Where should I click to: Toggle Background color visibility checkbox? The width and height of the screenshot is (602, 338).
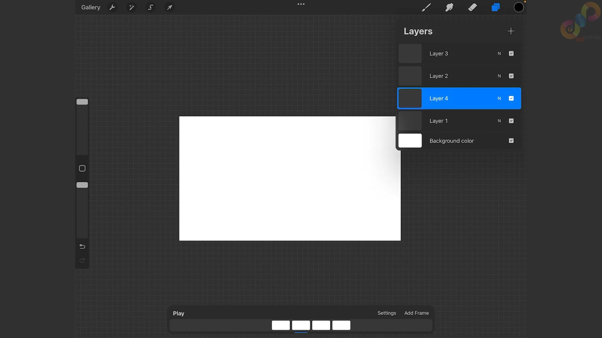(x=511, y=141)
